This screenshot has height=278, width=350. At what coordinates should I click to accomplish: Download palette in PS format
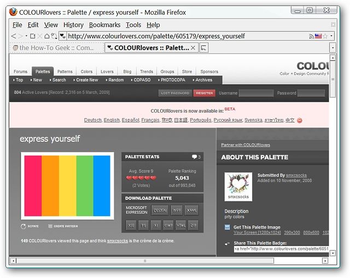click(143, 225)
